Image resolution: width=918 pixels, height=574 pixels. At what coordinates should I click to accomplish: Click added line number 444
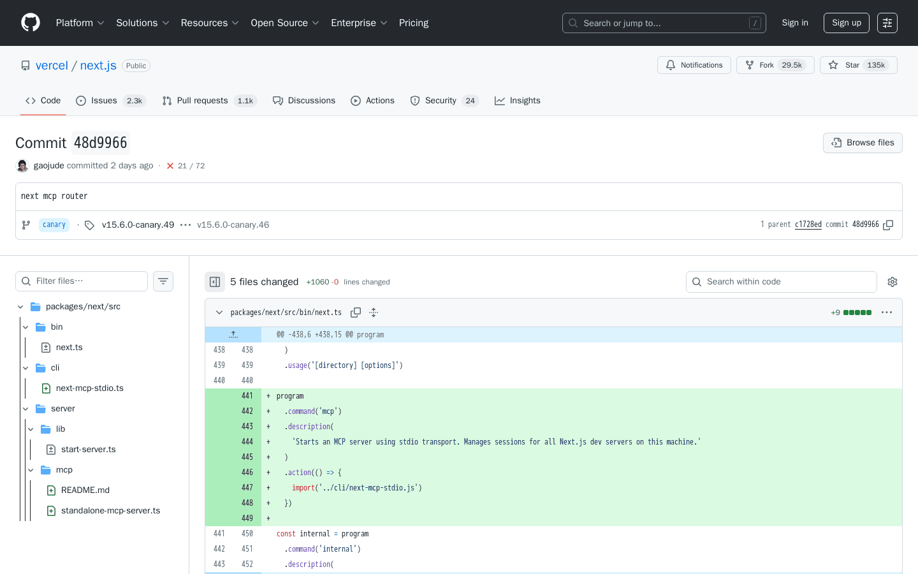tap(247, 442)
